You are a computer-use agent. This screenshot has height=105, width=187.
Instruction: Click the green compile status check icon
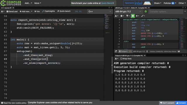(x=146, y=12)
